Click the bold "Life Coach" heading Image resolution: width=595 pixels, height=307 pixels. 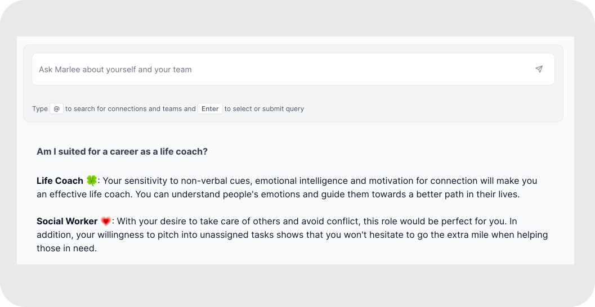coord(60,180)
